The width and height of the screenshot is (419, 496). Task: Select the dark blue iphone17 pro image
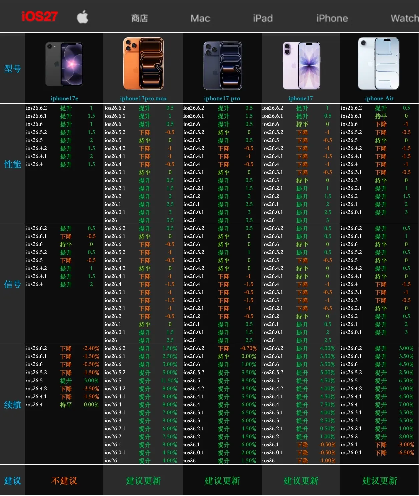point(223,65)
